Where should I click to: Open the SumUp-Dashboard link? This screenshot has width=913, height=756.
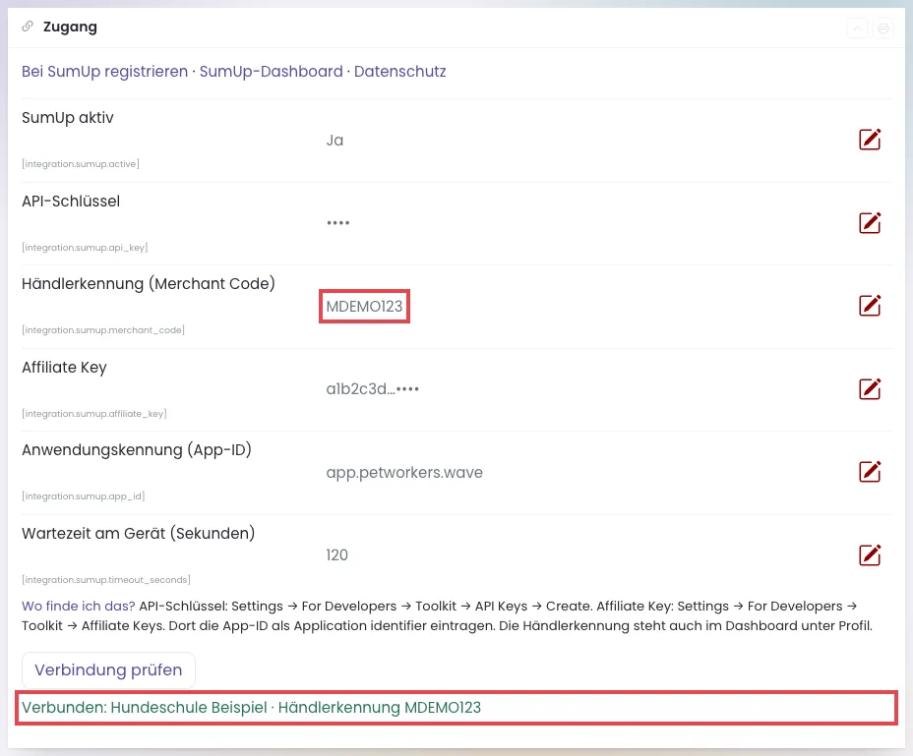tap(272, 72)
